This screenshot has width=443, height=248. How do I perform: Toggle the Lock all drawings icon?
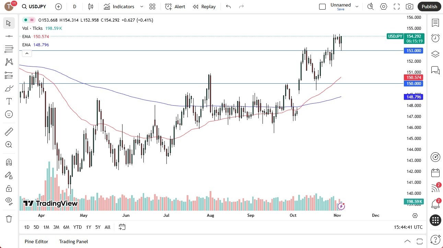click(x=9, y=188)
